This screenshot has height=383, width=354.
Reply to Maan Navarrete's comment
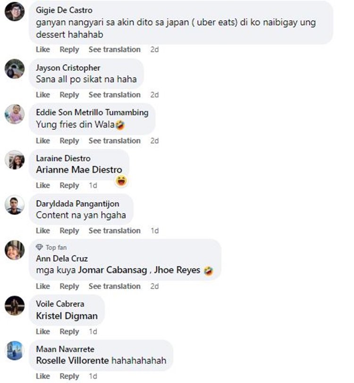pyautogui.click(x=69, y=376)
